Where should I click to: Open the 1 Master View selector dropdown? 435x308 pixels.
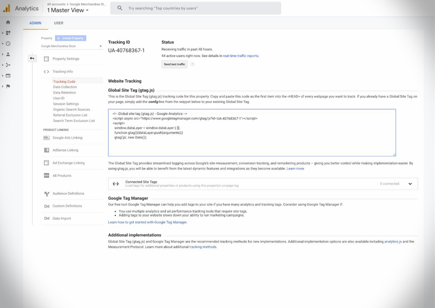(x=68, y=10)
